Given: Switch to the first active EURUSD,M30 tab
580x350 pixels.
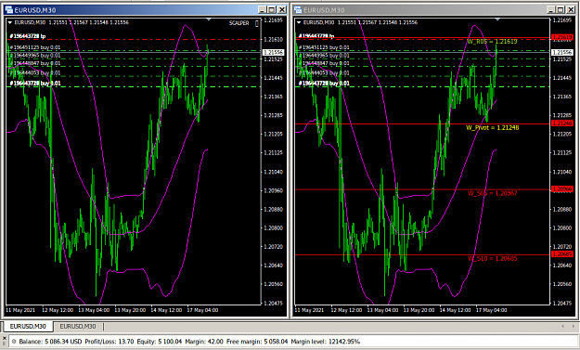Looking at the screenshot, I should point(28,326).
